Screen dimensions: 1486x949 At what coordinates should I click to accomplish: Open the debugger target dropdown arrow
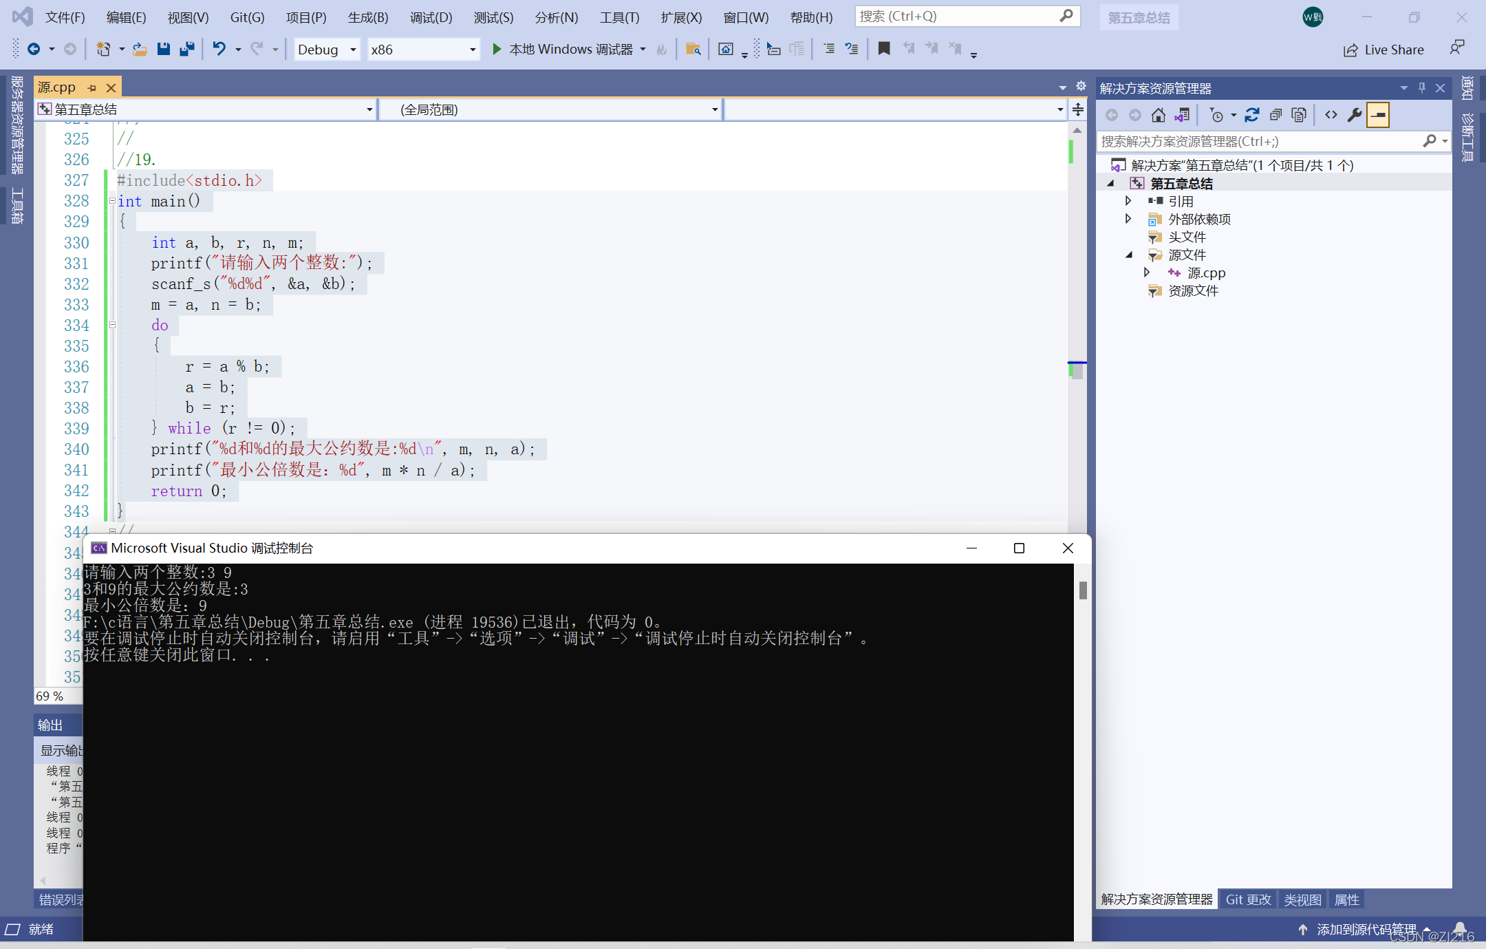click(x=643, y=50)
